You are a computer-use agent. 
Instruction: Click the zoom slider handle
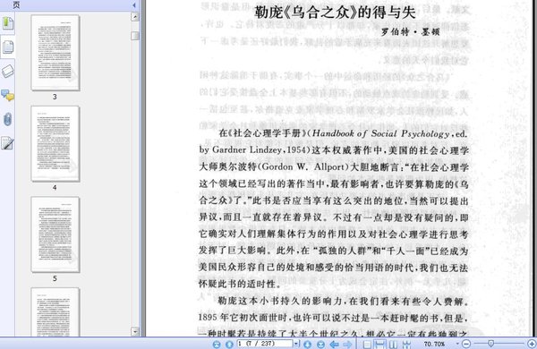pyautogui.click(x=491, y=344)
